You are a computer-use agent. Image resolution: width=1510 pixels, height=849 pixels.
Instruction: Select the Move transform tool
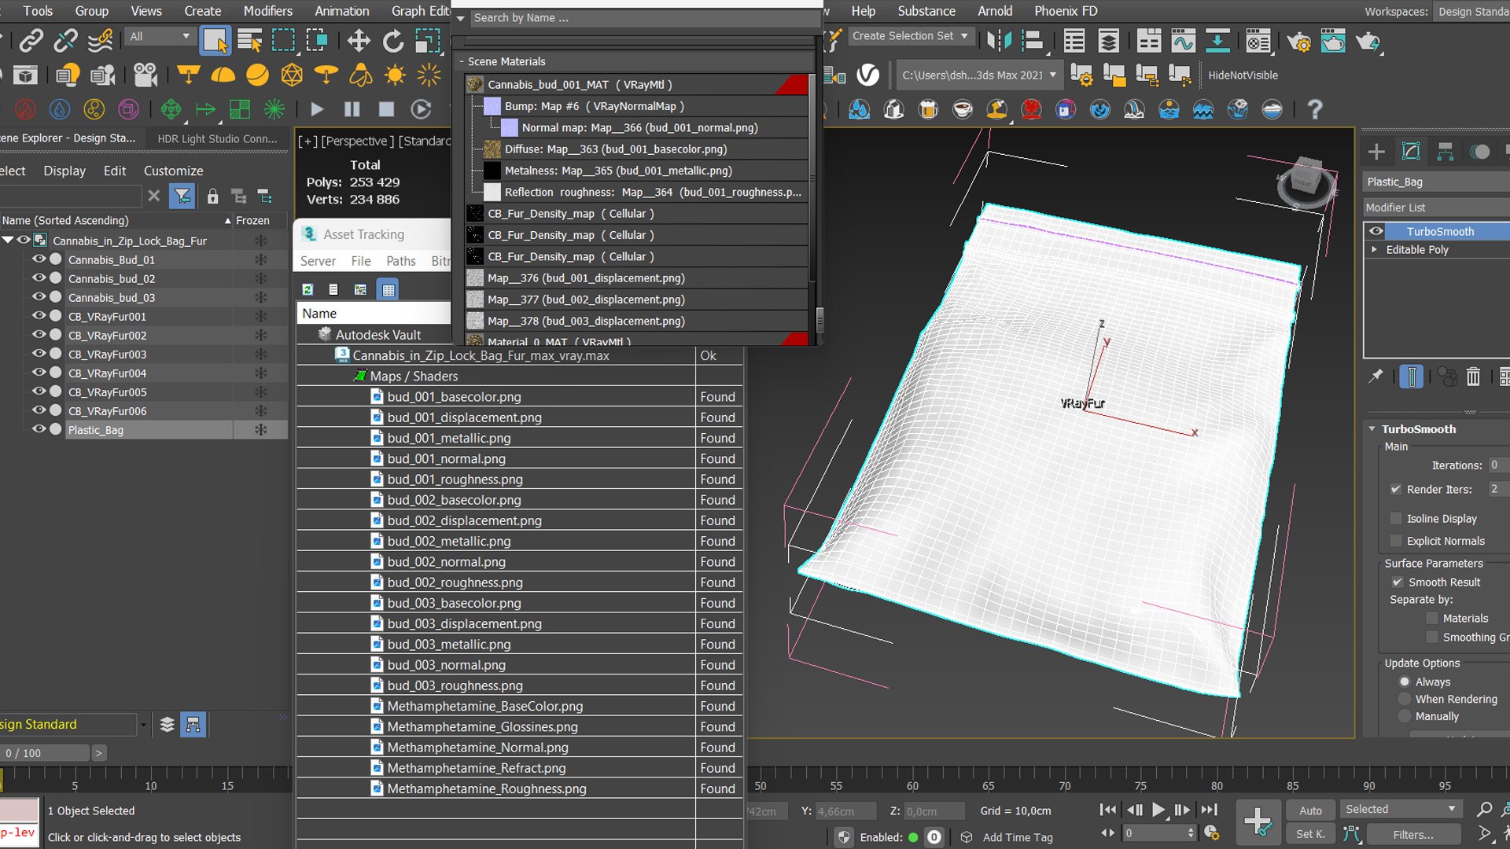click(x=359, y=41)
